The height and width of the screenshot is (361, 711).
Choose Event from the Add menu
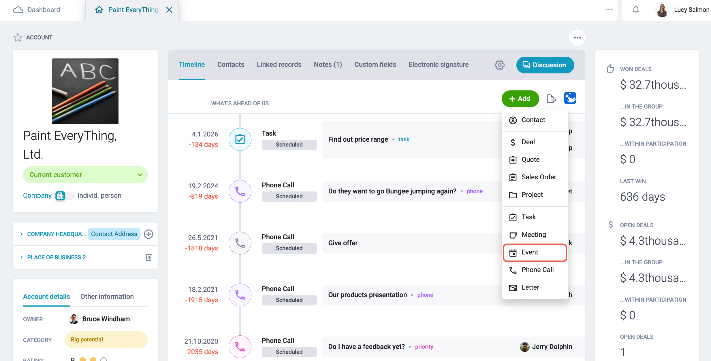pos(535,252)
